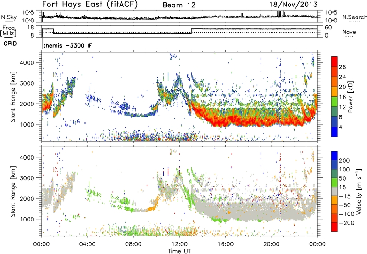Click the date "18/Nov/2013"
Image resolution: width=367 pixels, height=254 pixels.
(293, 5)
